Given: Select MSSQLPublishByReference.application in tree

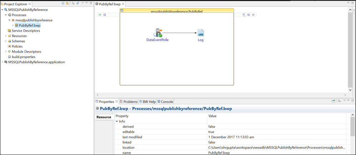Looking at the screenshot, I should [x=36, y=62].
